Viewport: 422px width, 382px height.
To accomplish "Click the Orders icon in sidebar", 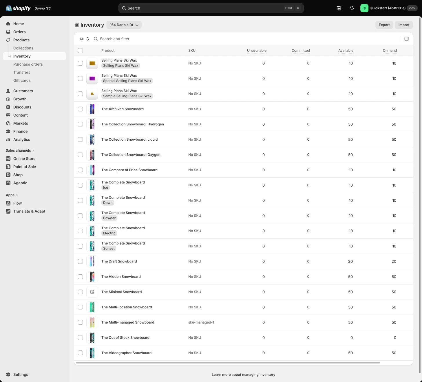I will [8, 32].
